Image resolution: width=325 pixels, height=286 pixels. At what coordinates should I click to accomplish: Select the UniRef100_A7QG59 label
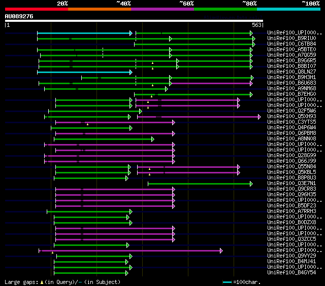tap(291, 55)
